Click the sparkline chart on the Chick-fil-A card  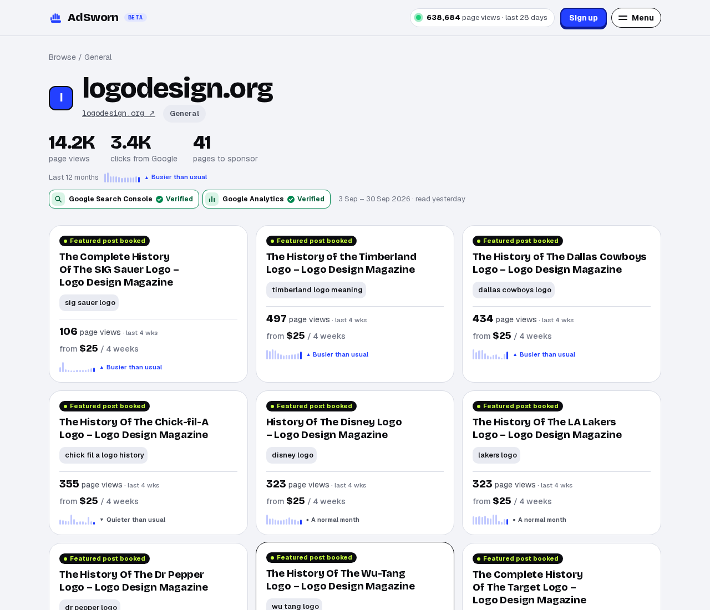coord(77,520)
